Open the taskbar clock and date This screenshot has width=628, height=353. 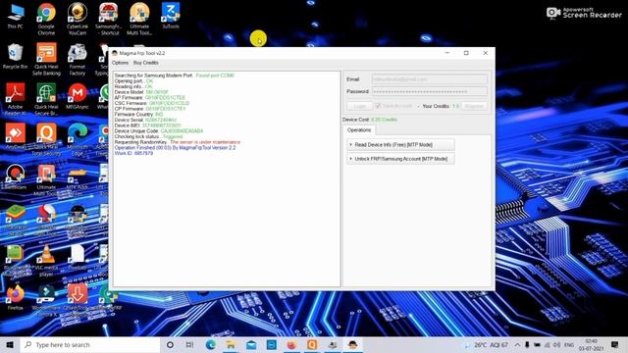(x=591, y=344)
